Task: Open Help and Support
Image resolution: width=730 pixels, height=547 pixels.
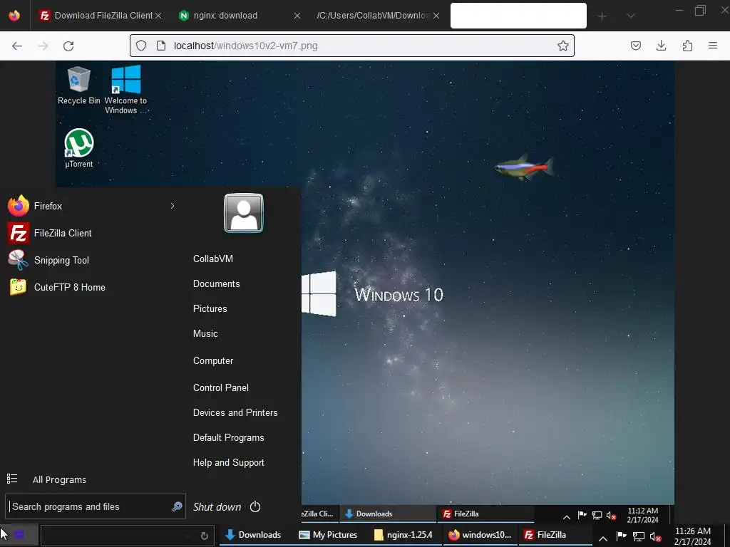Action: (x=229, y=463)
